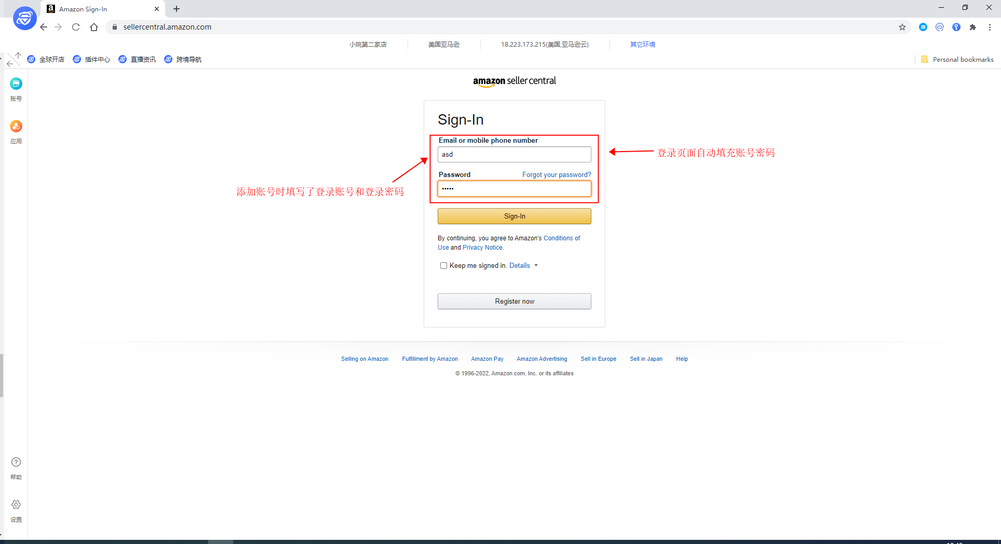The height and width of the screenshot is (544, 1001).
Task: Expand the Details dropdown arrow
Action: click(x=536, y=266)
